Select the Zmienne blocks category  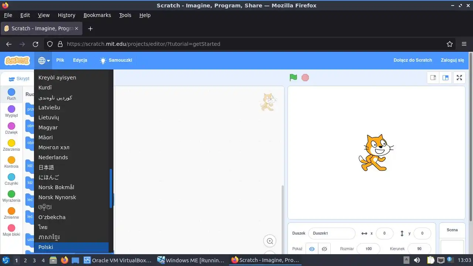pyautogui.click(x=11, y=214)
